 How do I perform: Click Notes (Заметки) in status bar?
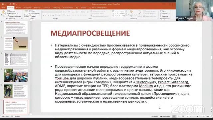pos(155,116)
